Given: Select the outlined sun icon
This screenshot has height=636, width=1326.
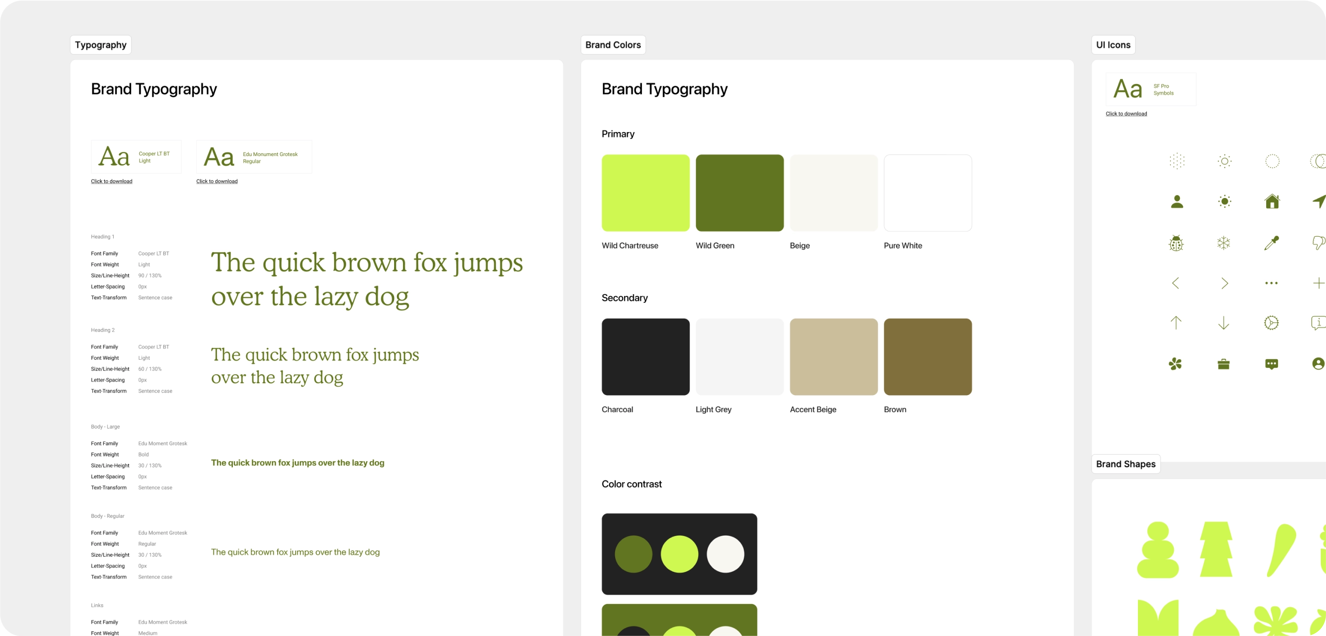Looking at the screenshot, I should 1225,161.
